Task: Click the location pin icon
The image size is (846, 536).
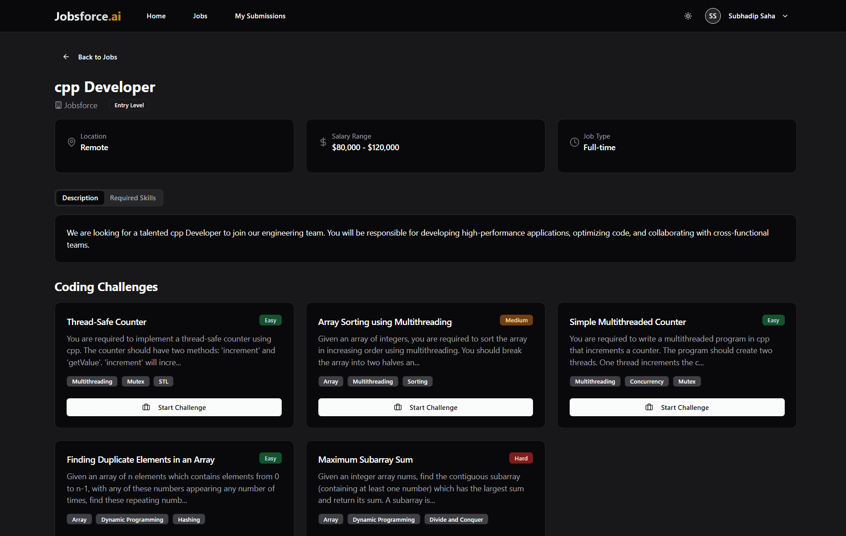Action: coord(71,142)
